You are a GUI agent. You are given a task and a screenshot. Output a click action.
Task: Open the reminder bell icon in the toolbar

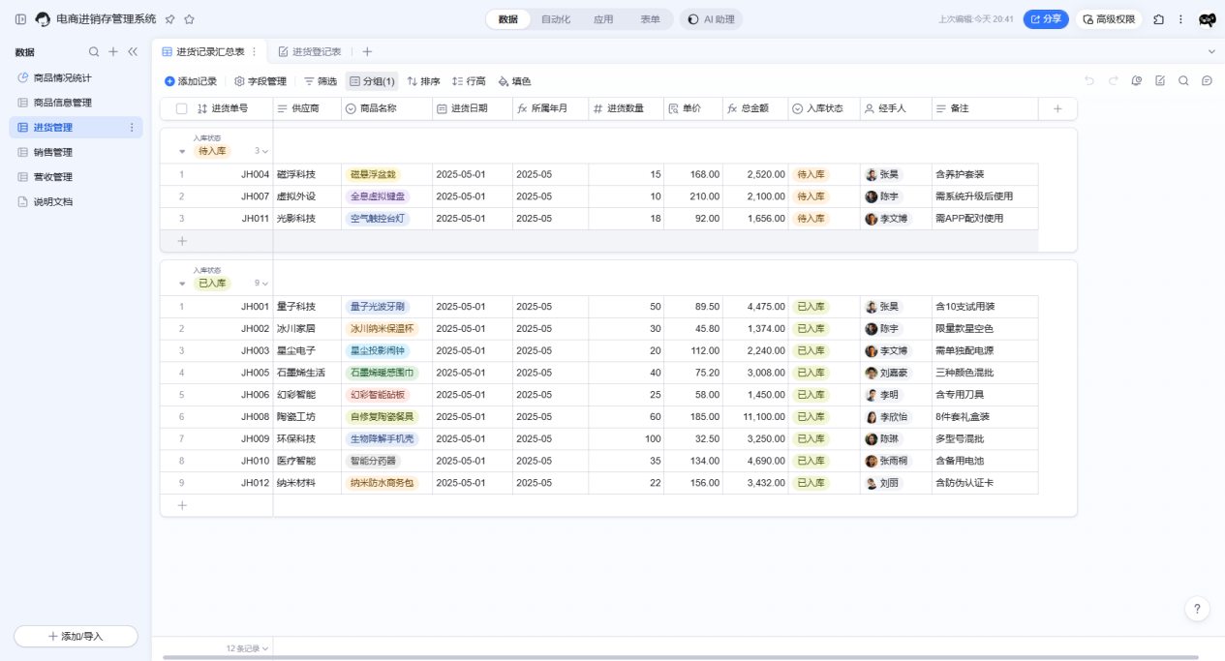pos(1137,81)
